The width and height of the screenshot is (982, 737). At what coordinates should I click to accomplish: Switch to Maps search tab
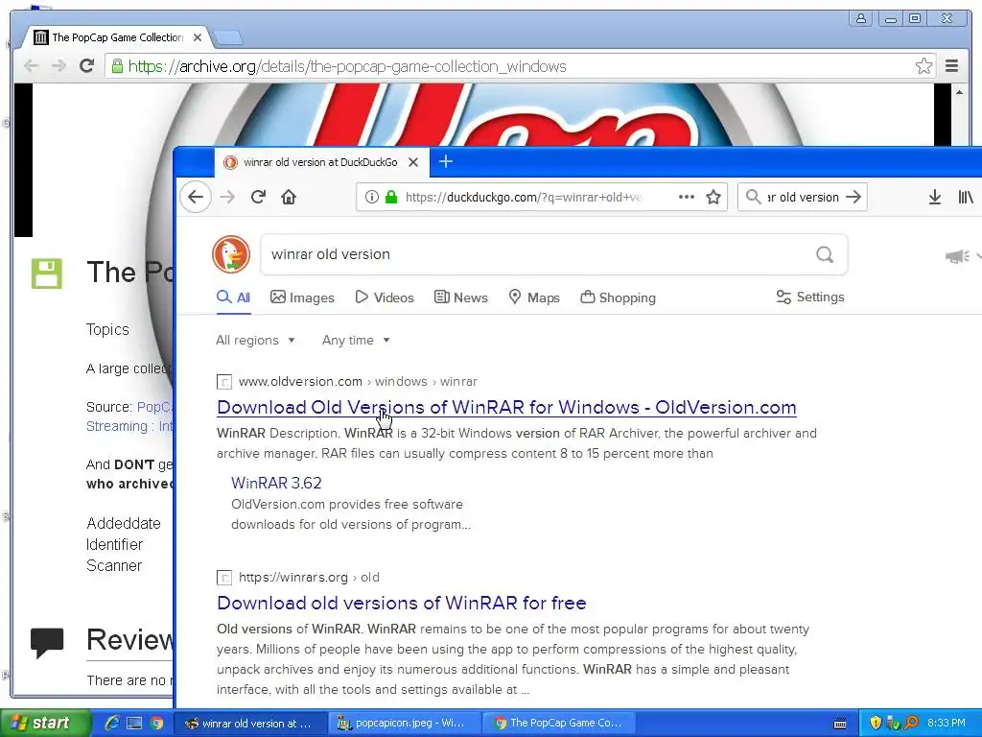coord(534,297)
